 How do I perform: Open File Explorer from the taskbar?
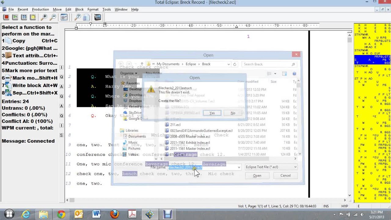43,214
